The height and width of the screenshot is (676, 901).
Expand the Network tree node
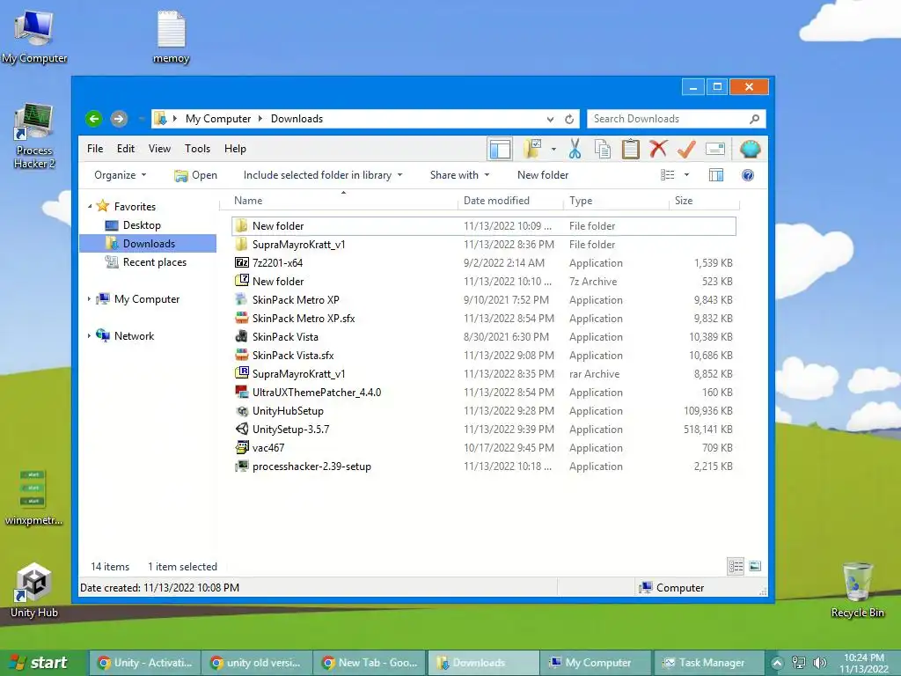coord(89,335)
